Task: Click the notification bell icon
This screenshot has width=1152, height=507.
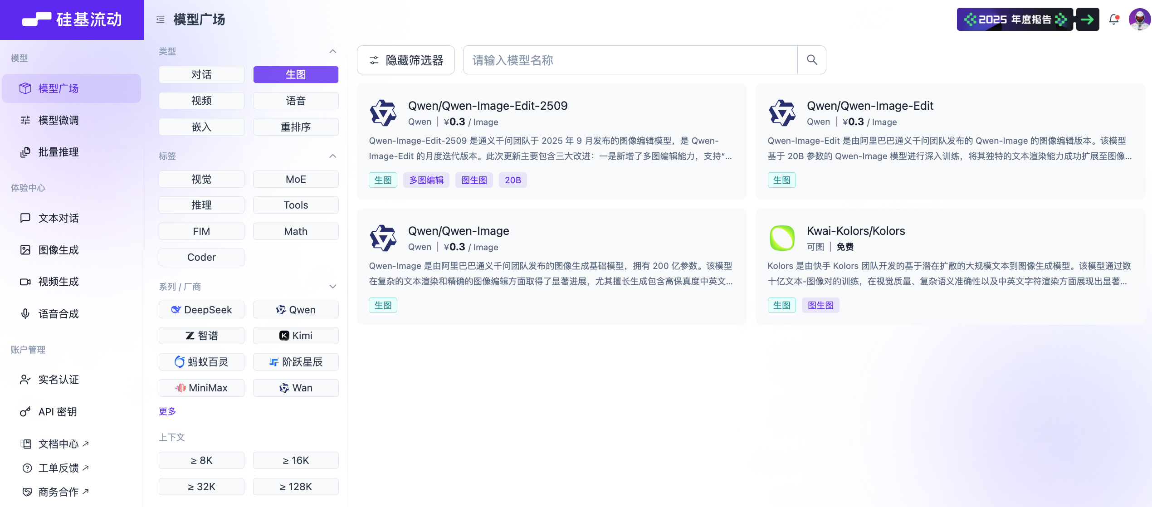Action: [1113, 19]
